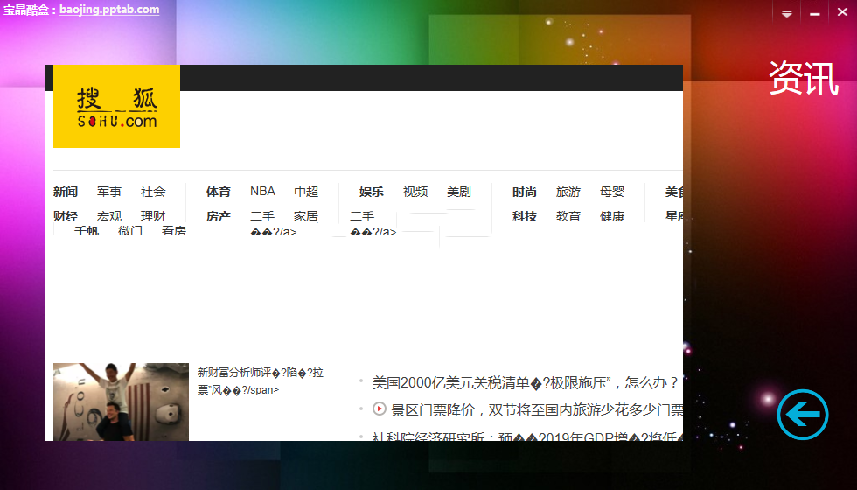Viewport: 857px width, 490px height.
Task: Open the 教育 link
Action: pyautogui.click(x=568, y=217)
